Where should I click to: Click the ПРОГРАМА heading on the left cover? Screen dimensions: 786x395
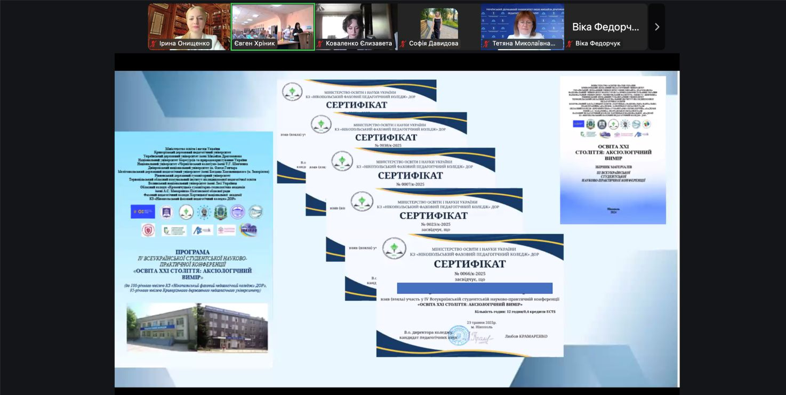pos(193,252)
